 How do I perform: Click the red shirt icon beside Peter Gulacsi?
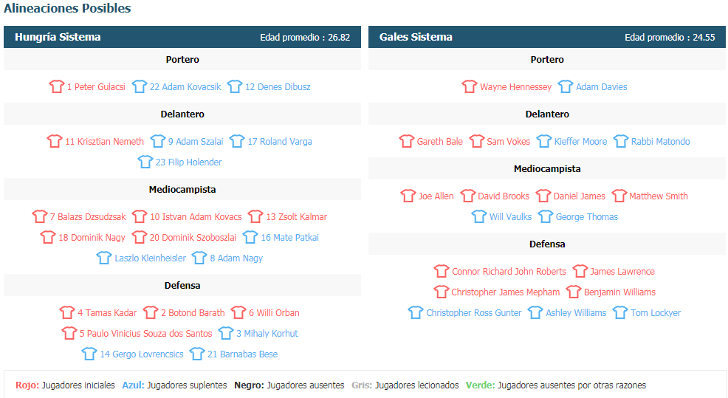tap(57, 86)
